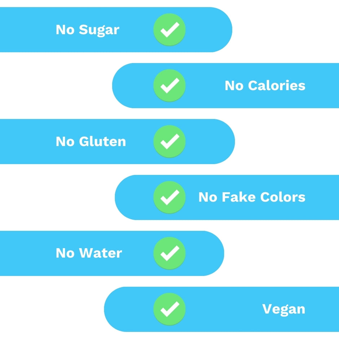Click the No Fake Colors check icon
This screenshot has height=339, width=339.
169,197
